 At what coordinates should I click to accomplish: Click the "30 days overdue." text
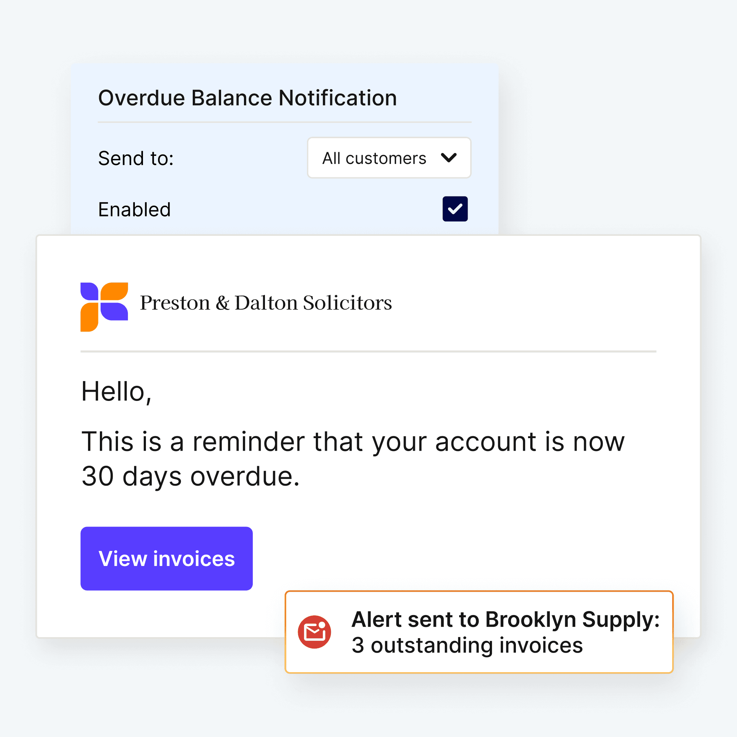click(x=191, y=476)
